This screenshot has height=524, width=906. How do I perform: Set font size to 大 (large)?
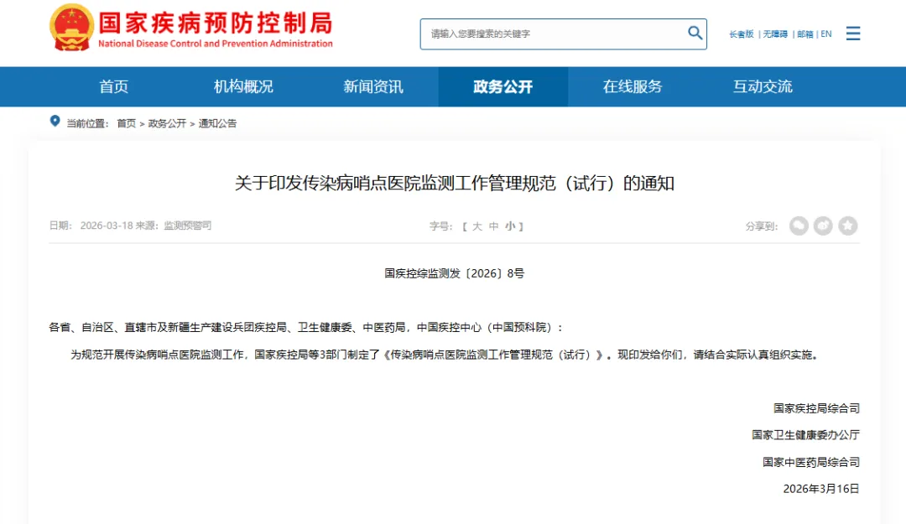(477, 226)
